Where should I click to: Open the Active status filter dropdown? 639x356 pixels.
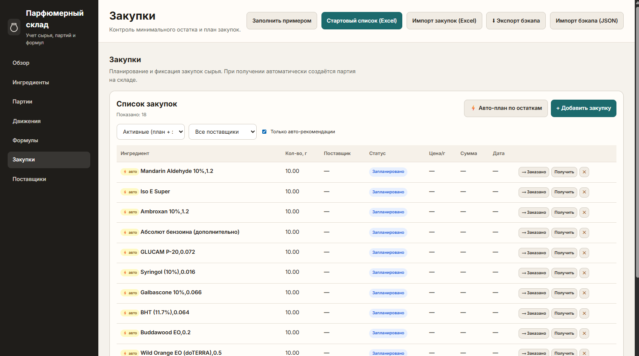coord(150,132)
